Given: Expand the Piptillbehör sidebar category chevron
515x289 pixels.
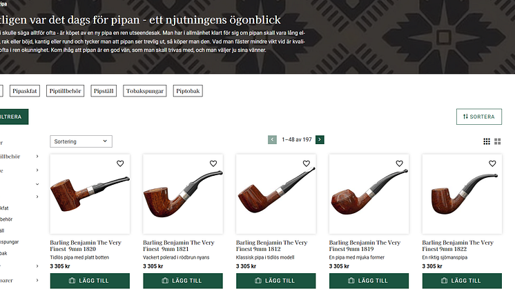Looking at the screenshot, I should click(x=37, y=157).
